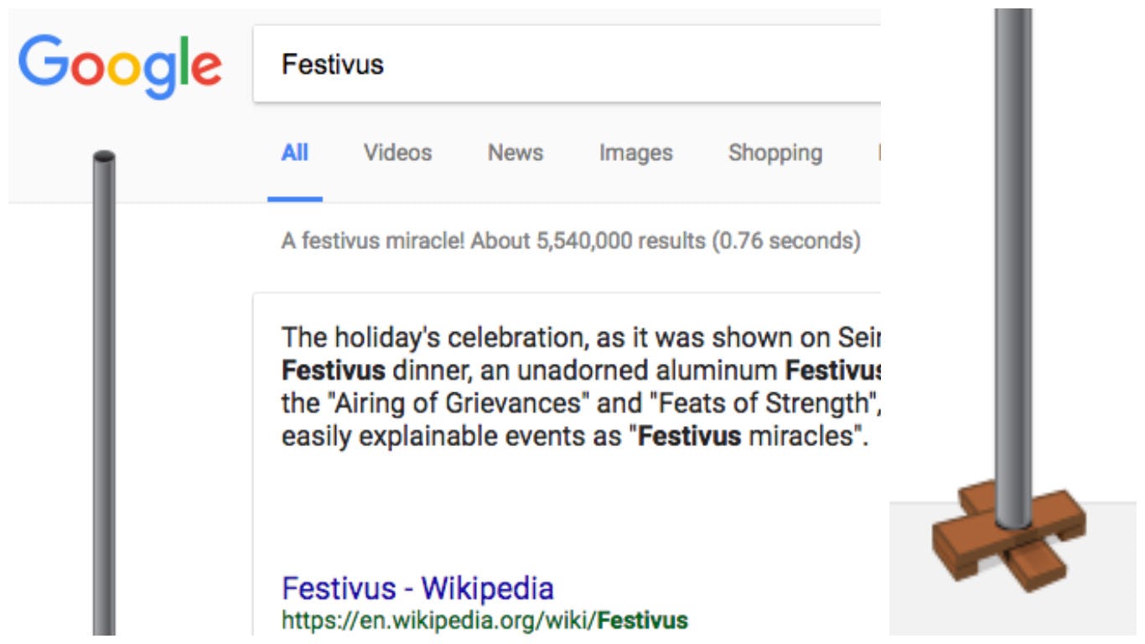Open the Shopping tab

[775, 153]
